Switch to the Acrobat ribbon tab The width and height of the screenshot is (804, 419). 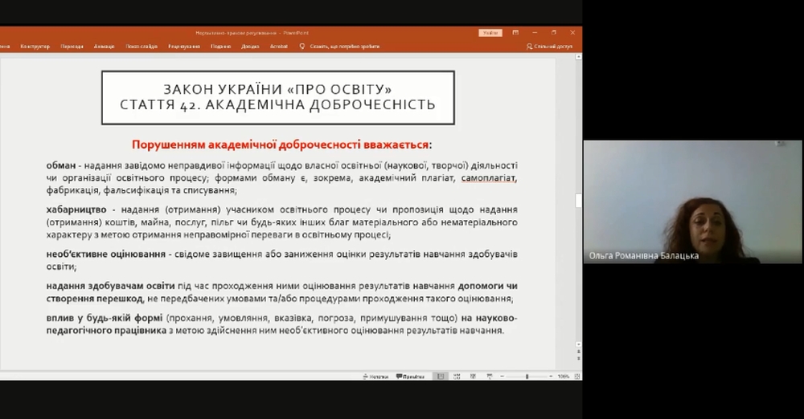[279, 47]
